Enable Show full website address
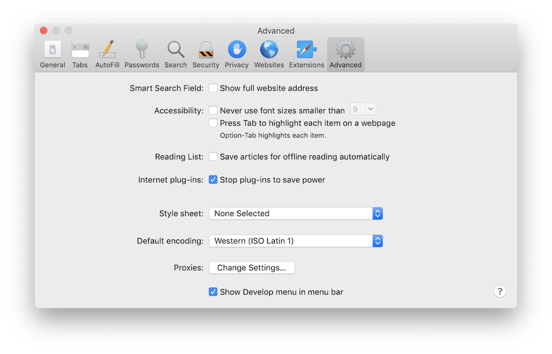The height and width of the screenshot is (354, 552). (213, 88)
